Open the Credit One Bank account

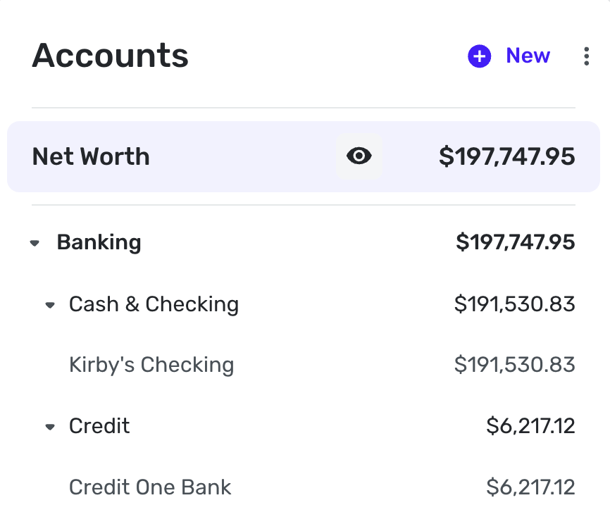point(150,487)
